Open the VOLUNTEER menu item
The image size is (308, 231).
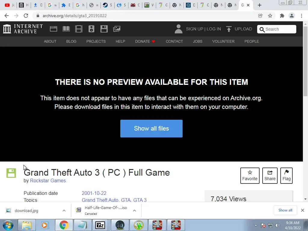click(223, 42)
